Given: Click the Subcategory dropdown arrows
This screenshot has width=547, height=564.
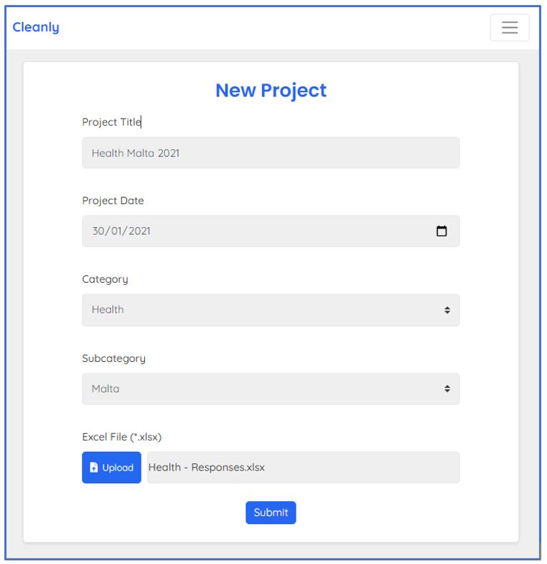Looking at the screenshot, I should coord(447,389).
